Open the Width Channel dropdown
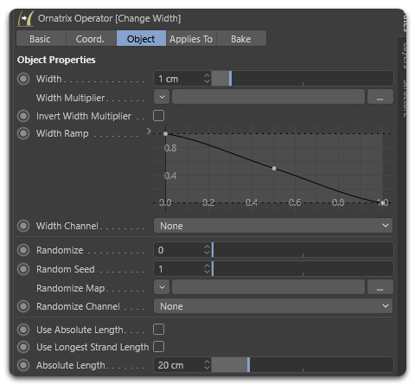The width and height of the screenshot is (415, 385). [x=273, y=226]
